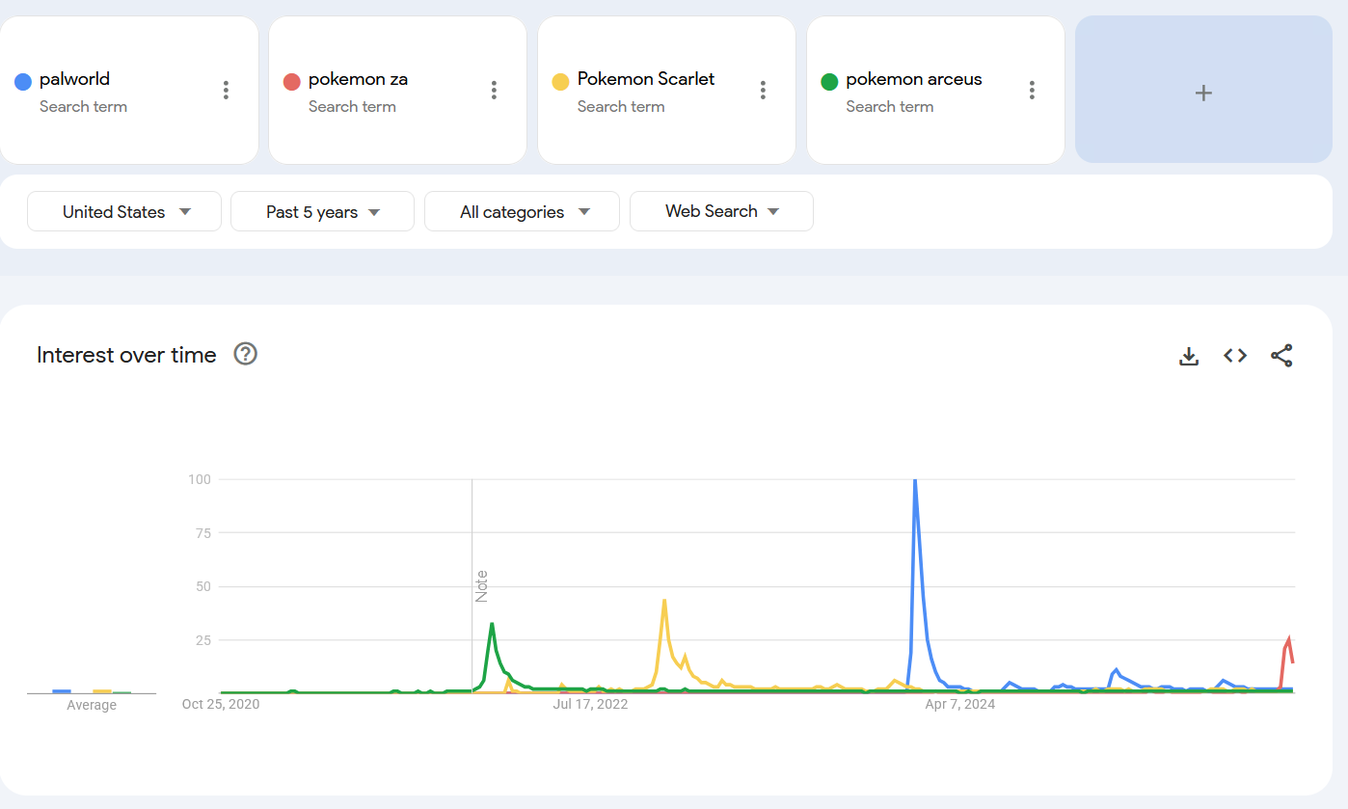The image size is (1348, 809).
Task: Click the yellow Pokemon Scarlet color dot
Action: (x=560, y=82)
